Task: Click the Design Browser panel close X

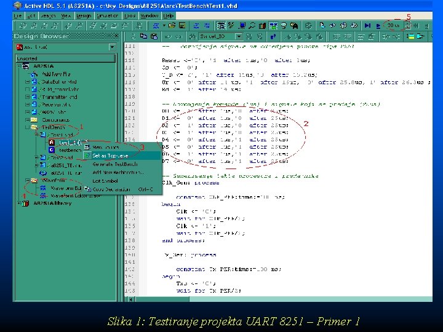Action: pos(116,36)
